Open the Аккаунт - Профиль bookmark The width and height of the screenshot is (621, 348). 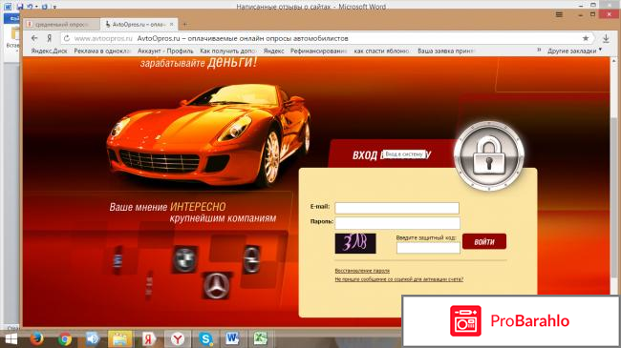pyautogui.click(x=165, y=51)
